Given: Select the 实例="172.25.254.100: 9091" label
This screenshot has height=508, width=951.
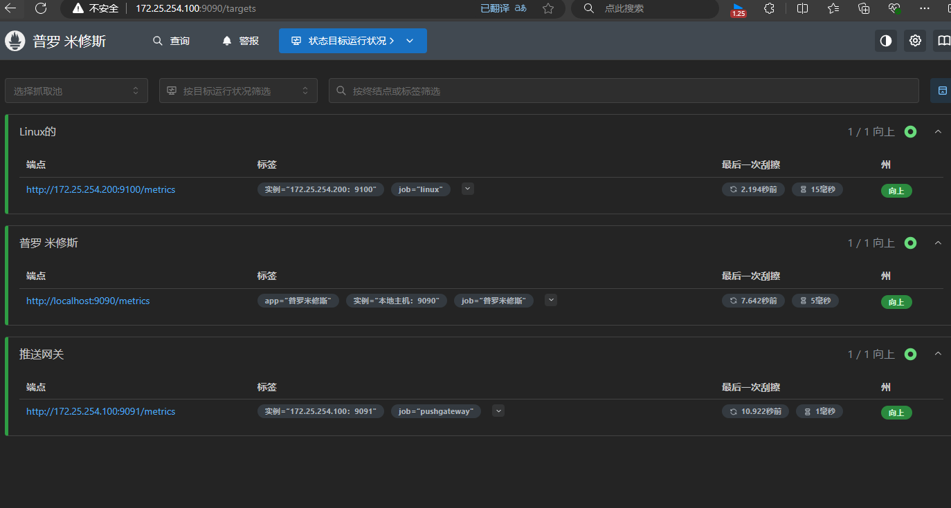Looking at the screenshot, I should [320, 411].
